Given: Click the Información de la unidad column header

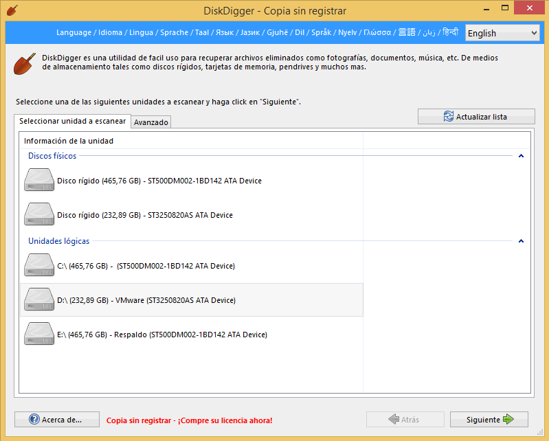Looking at the screenshot, I should point(69,141).
